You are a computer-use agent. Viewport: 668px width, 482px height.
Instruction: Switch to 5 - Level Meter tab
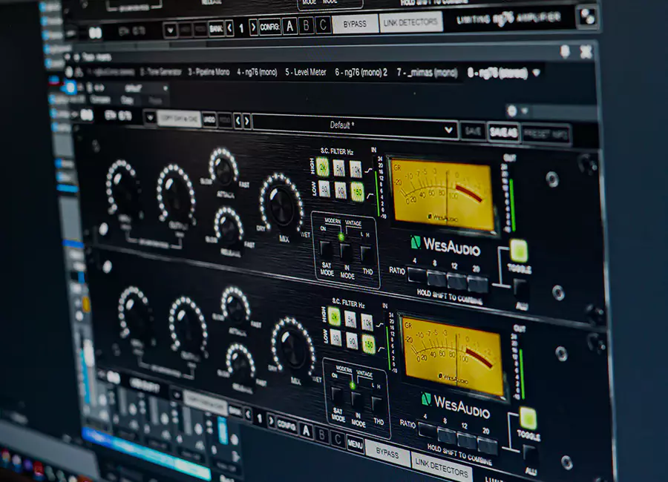(x=306, y=72)
